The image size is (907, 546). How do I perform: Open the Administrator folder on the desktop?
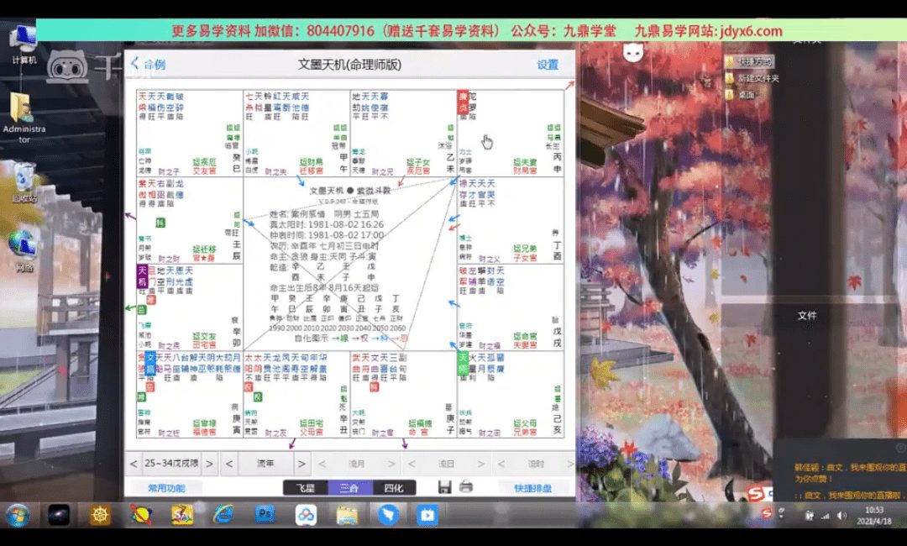tap(24, 115)
